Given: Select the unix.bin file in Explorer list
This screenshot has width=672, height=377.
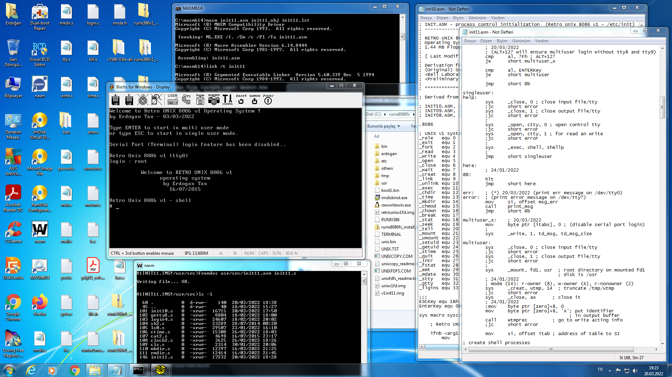Looking at the screenshot, I should pyautogui.click(x=388, y=241).
